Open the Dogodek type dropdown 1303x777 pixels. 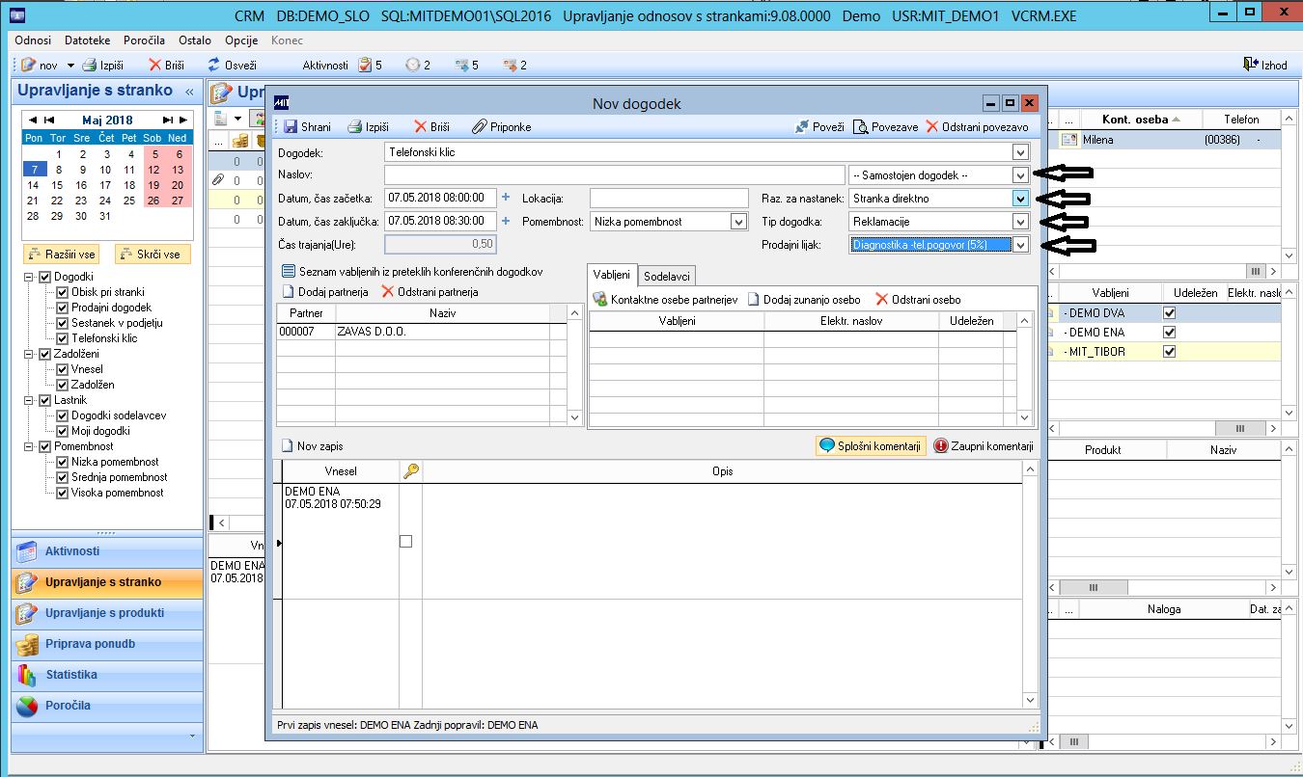click(x=1021, y=152)
